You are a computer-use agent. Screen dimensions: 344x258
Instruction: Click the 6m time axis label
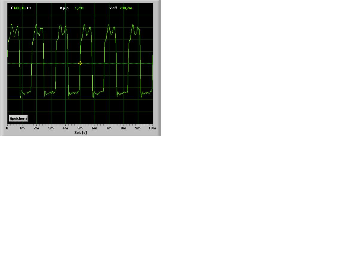pos(94,128)
